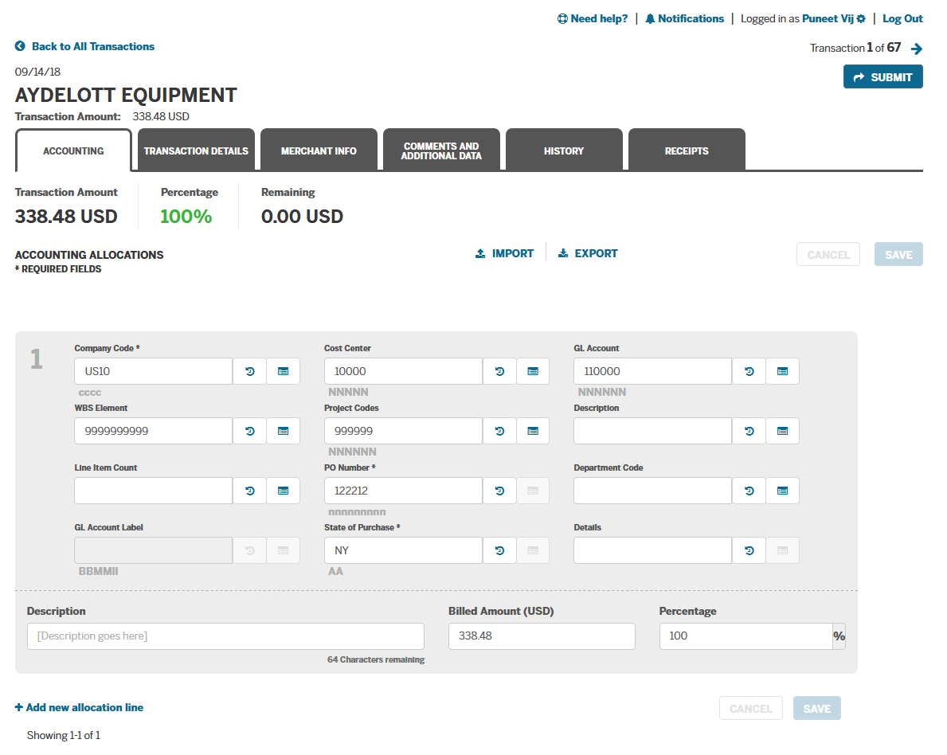Reset the Project Codes field
The width and height of the screenshot is (947, 755).
tap(499, 431)
